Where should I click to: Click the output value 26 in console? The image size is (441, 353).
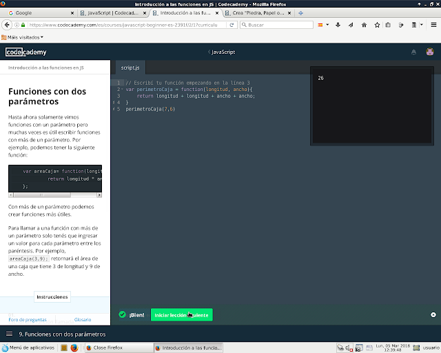[x=320, y=78]
